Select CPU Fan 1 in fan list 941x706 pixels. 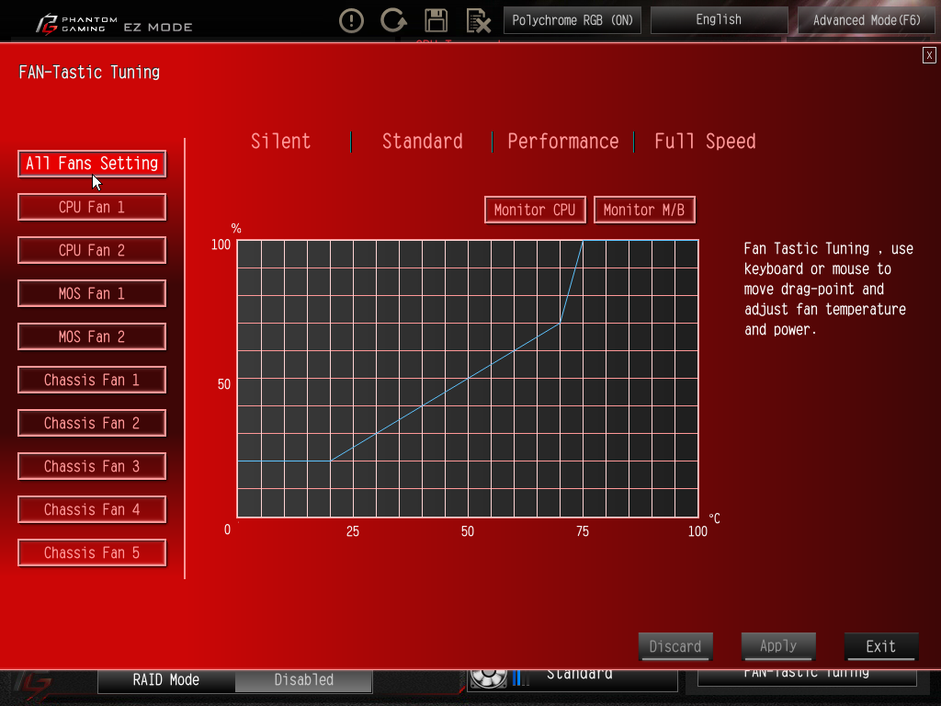(92, 207)
